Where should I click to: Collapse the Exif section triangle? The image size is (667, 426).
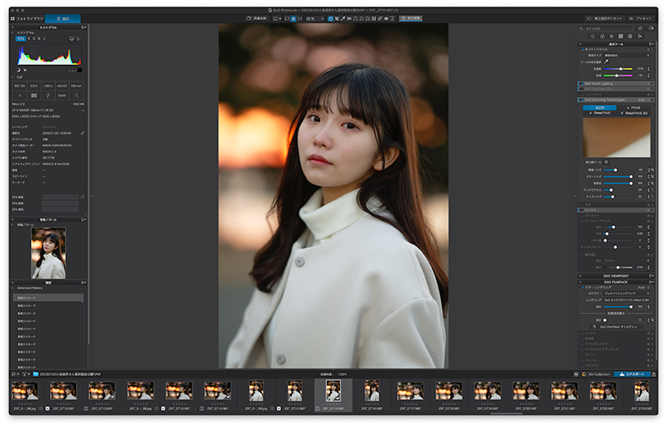(13, 78)
